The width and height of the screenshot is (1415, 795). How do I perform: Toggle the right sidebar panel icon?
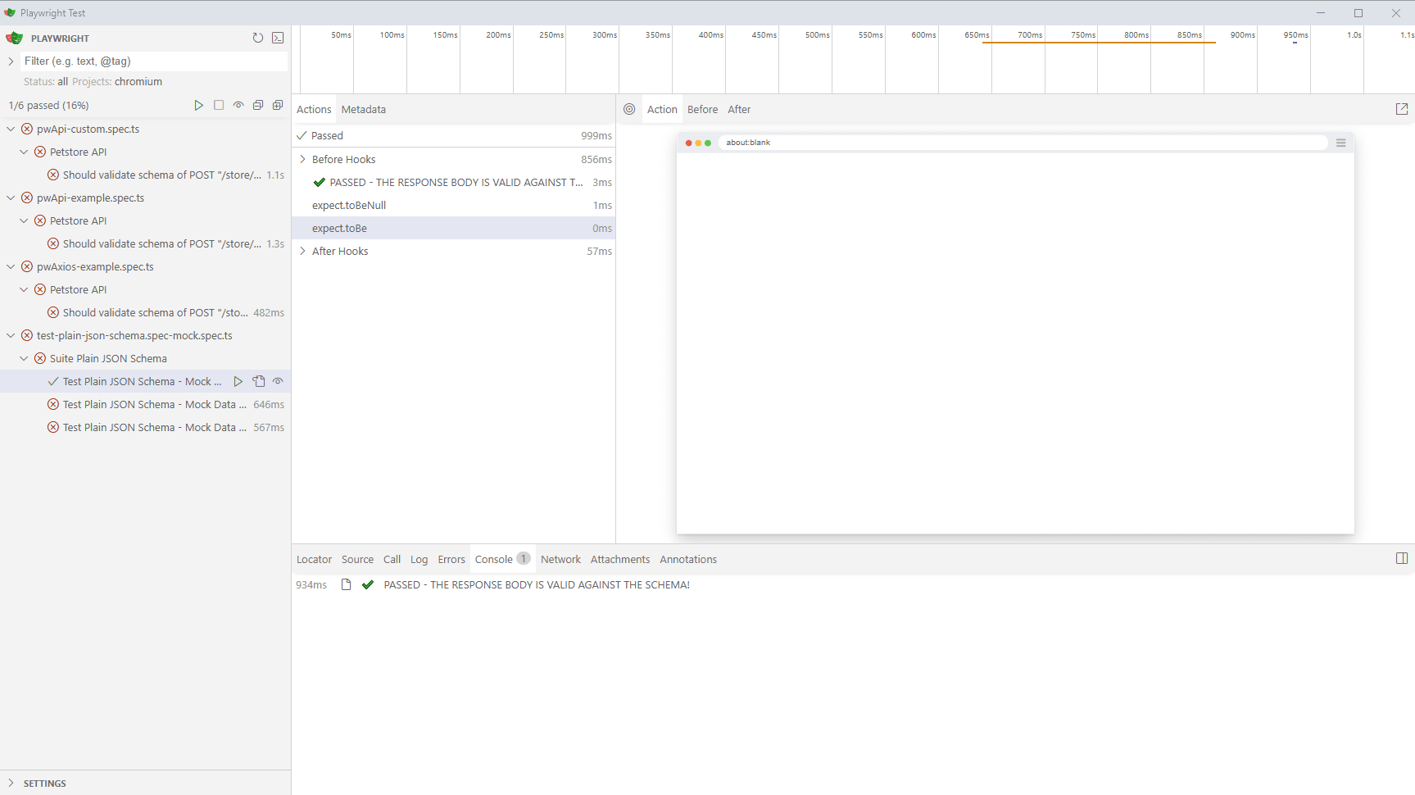[x=1402, y=558]
